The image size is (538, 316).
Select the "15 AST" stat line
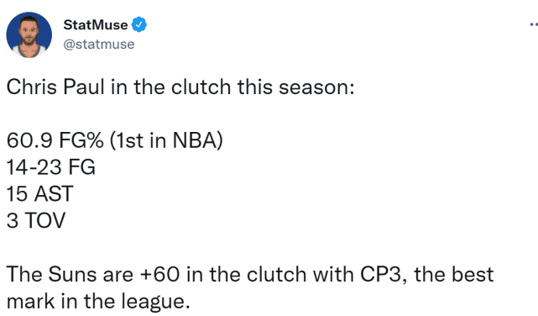[x=39, y=194]
